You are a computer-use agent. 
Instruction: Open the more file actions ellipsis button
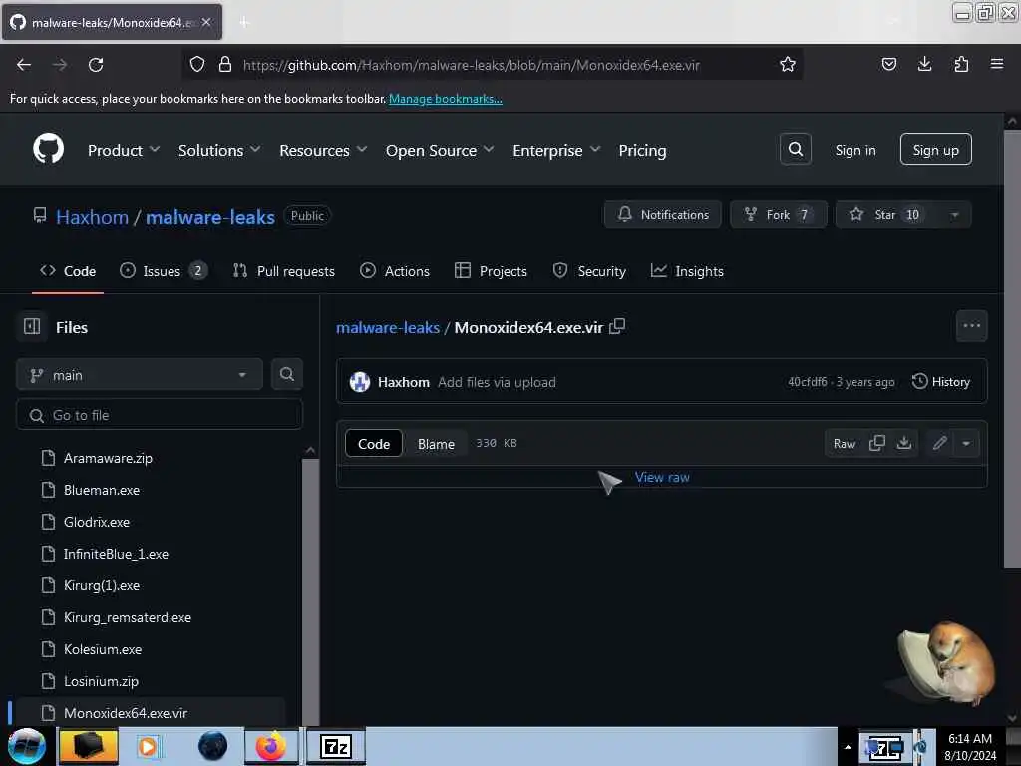tap(971, 326)
